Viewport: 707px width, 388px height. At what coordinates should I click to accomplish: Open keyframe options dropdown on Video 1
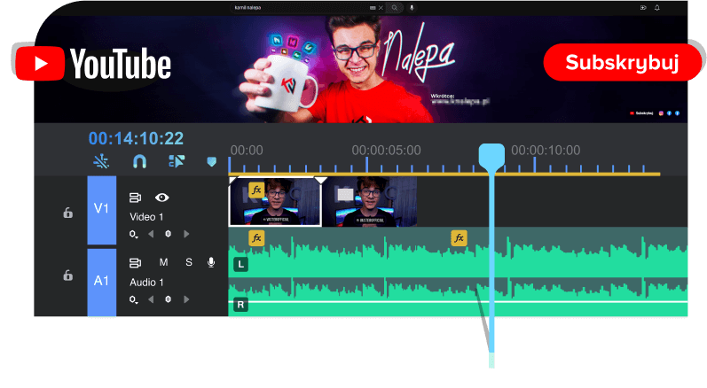[134, 234]
